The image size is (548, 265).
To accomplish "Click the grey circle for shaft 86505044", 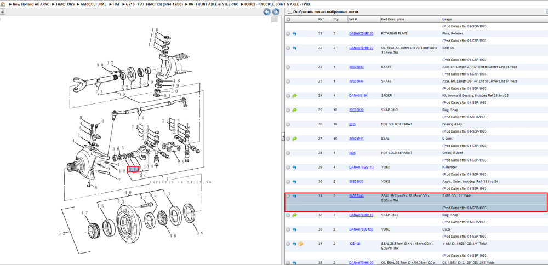I will pyautogui.click(x=288, y=82).
